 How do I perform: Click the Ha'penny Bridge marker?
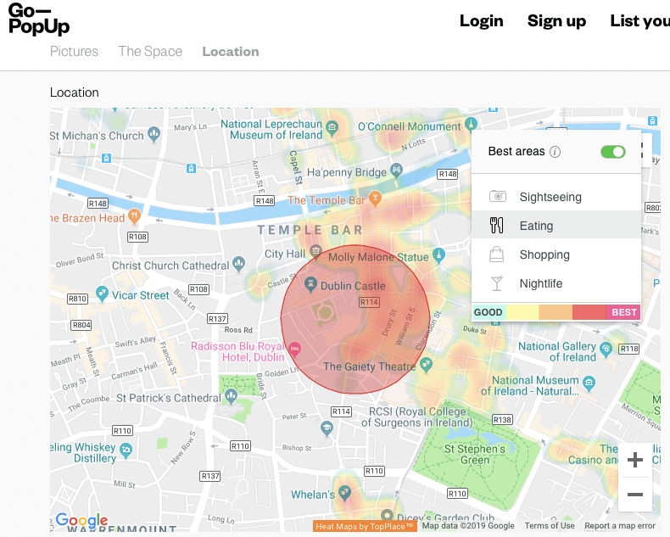pyautogui.click(x=397, y=171)
